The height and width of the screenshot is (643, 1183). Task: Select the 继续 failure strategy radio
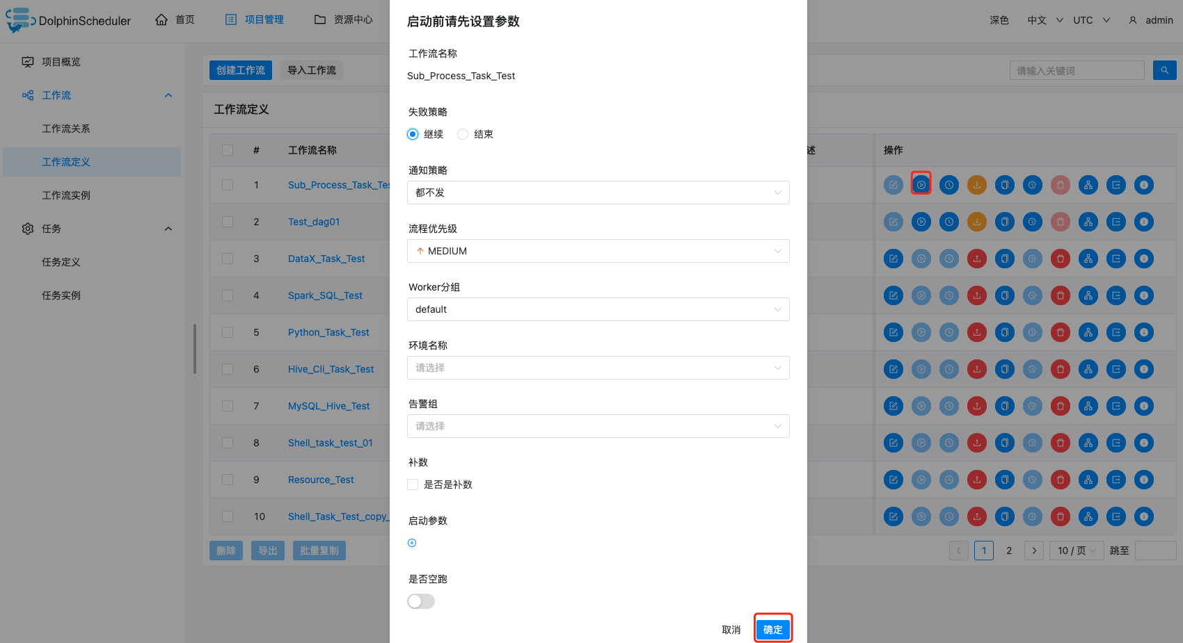pos(413,134)
